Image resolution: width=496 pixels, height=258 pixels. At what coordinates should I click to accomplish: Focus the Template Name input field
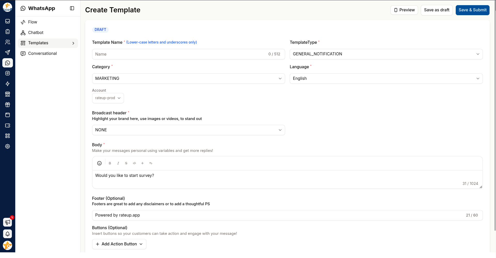pyautogui.click(x=188, y=54)
